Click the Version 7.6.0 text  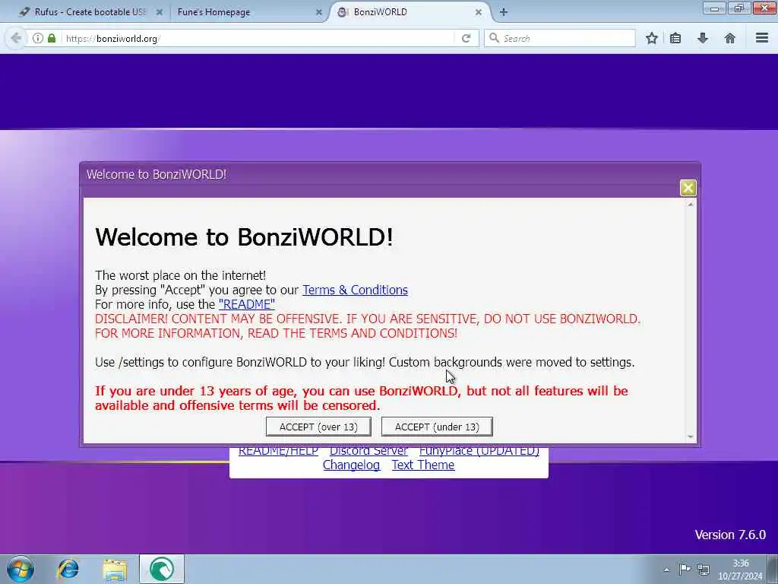tap(730, 535)
